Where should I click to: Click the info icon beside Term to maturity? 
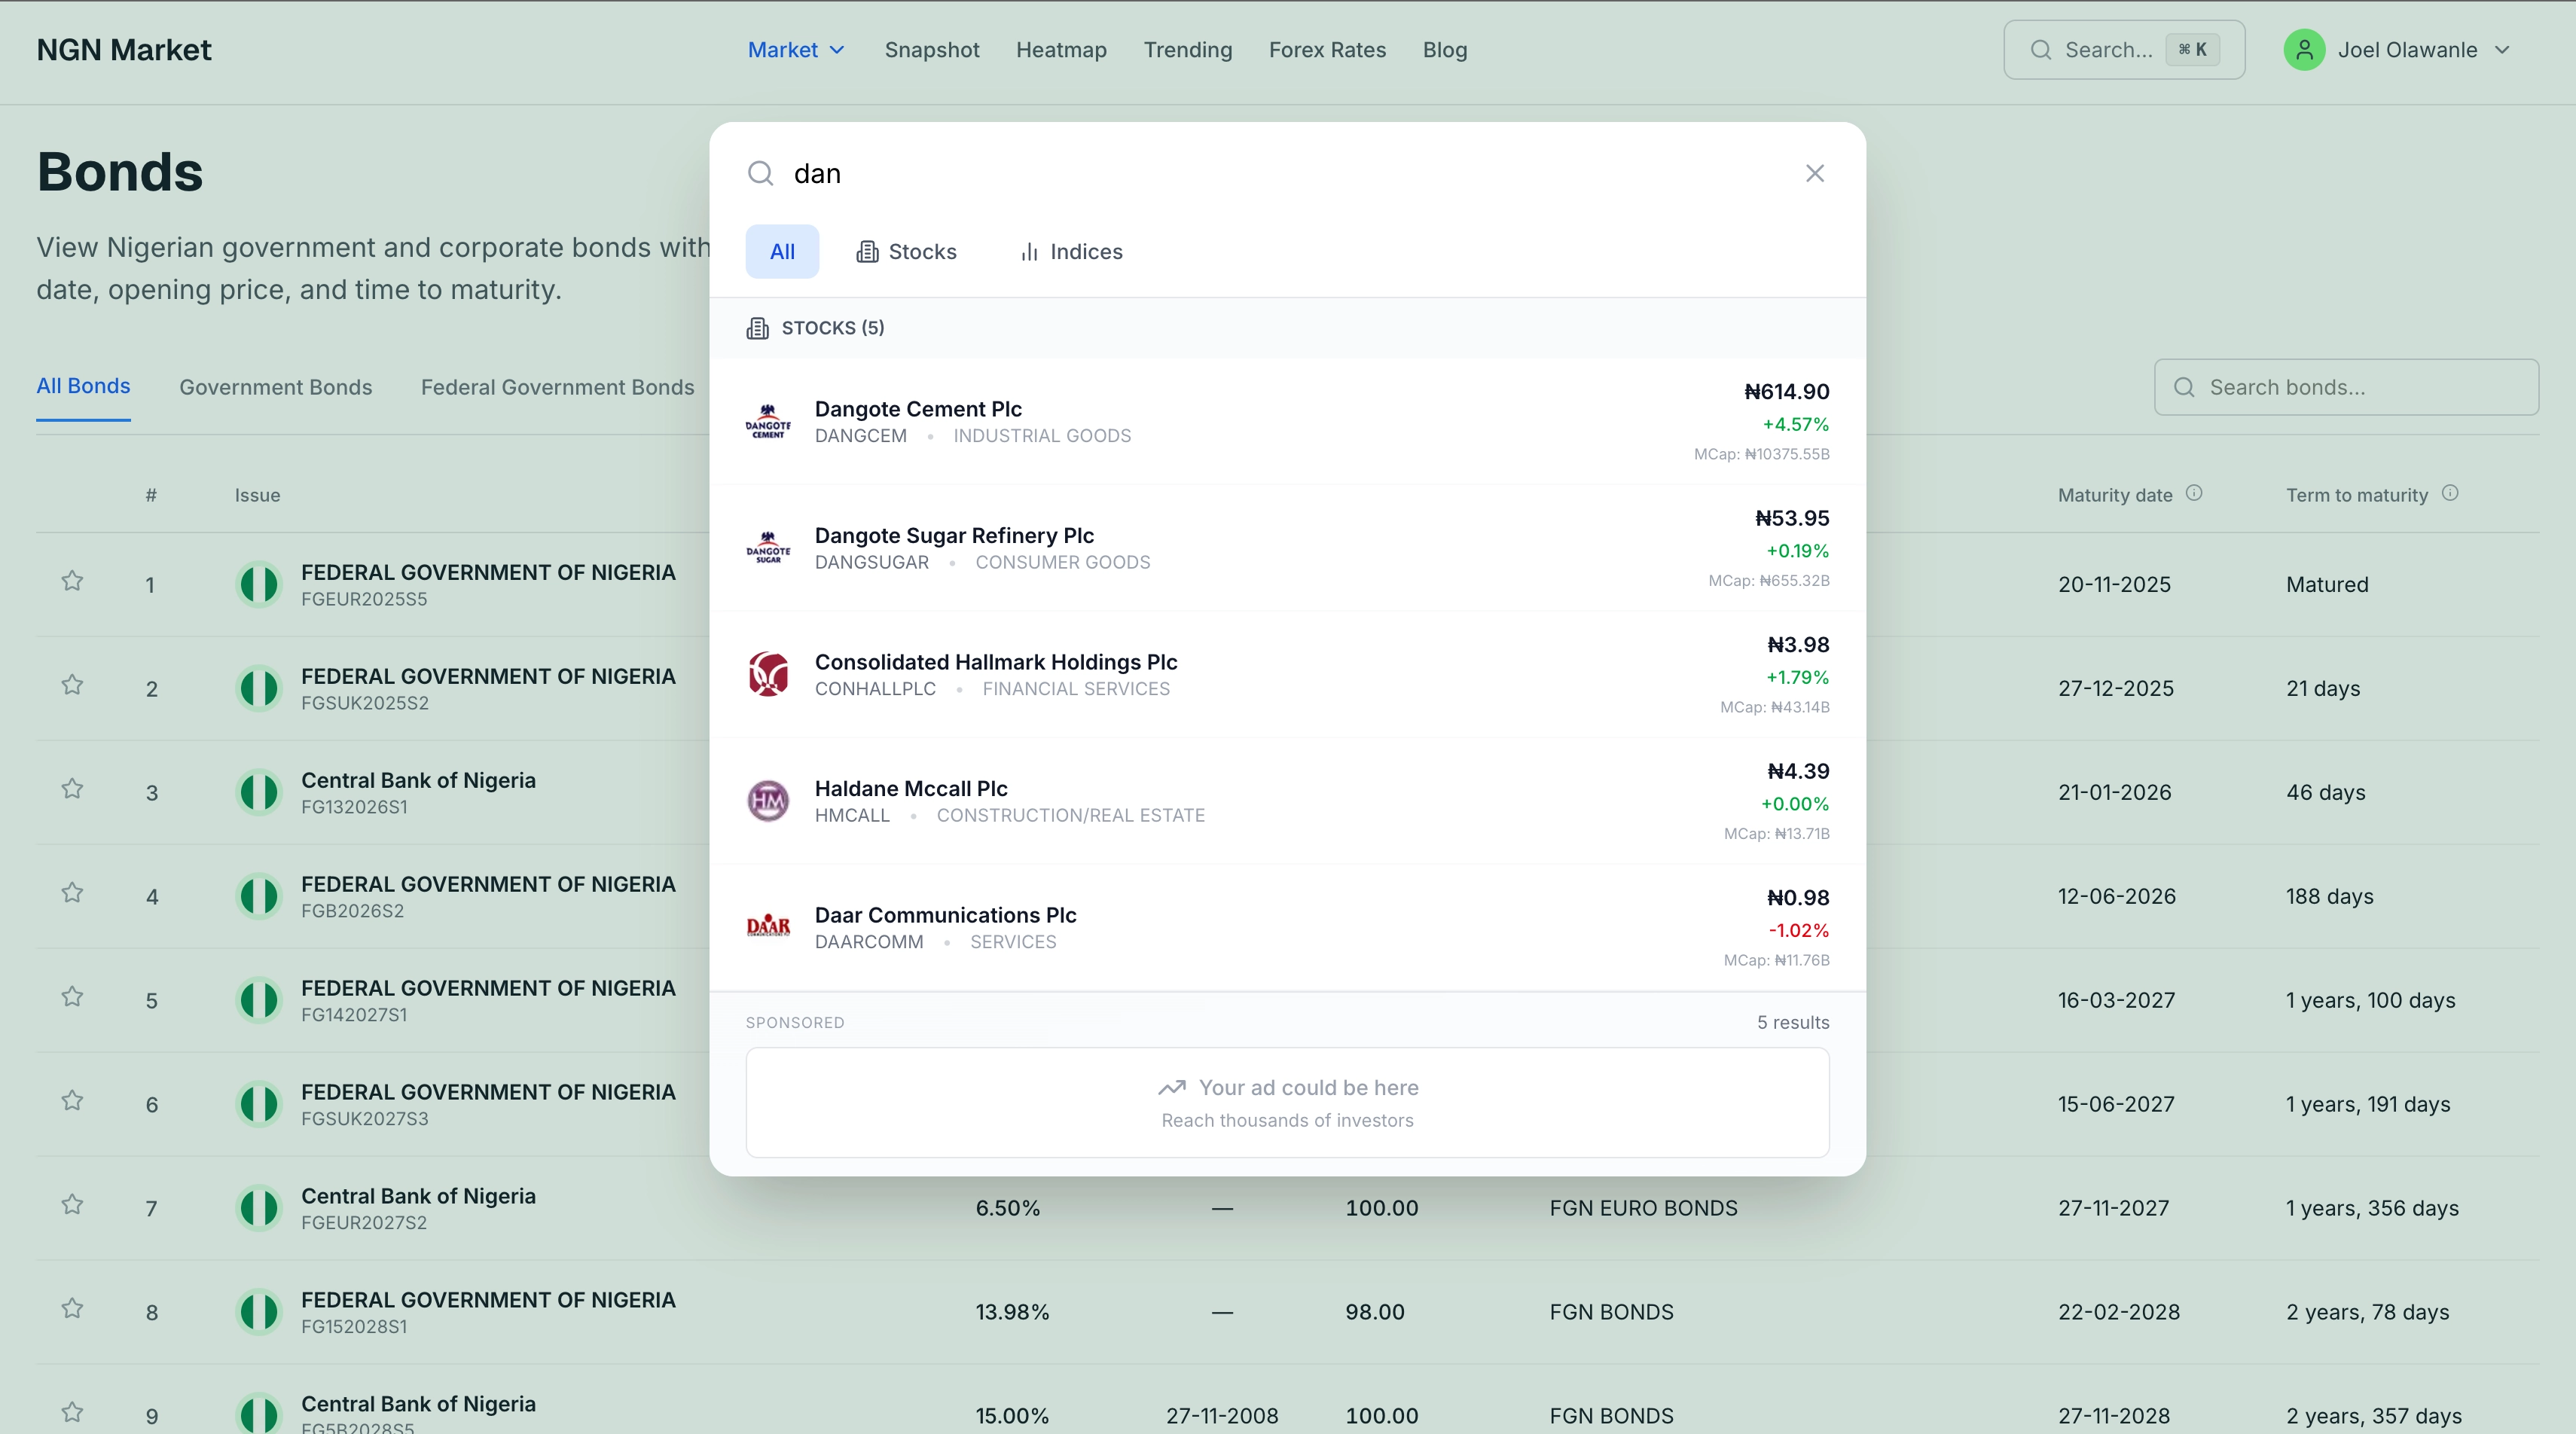tap(2449, 493)
